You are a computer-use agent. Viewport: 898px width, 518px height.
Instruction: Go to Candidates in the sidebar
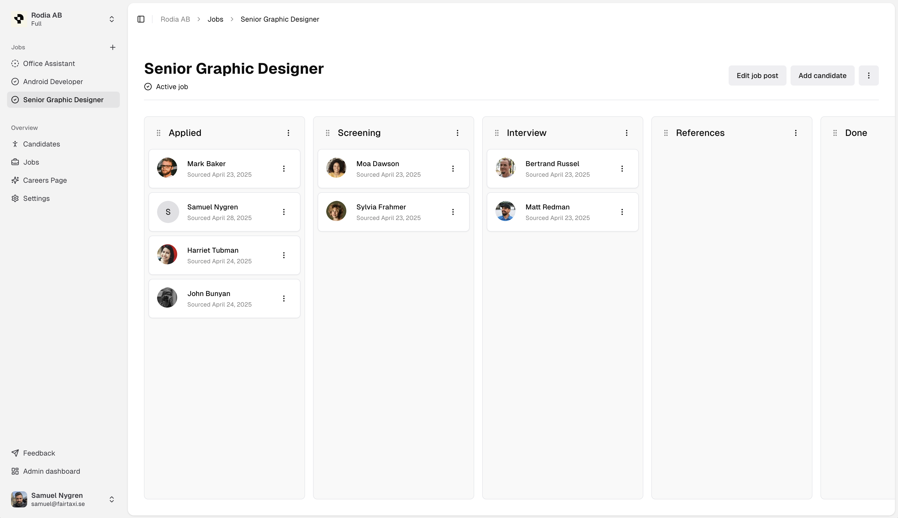pyautogui.click(x=41, y=144)
